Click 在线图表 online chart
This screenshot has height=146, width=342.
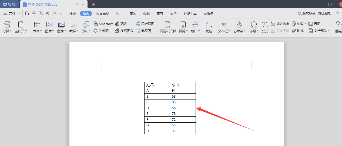click(124, 31)
